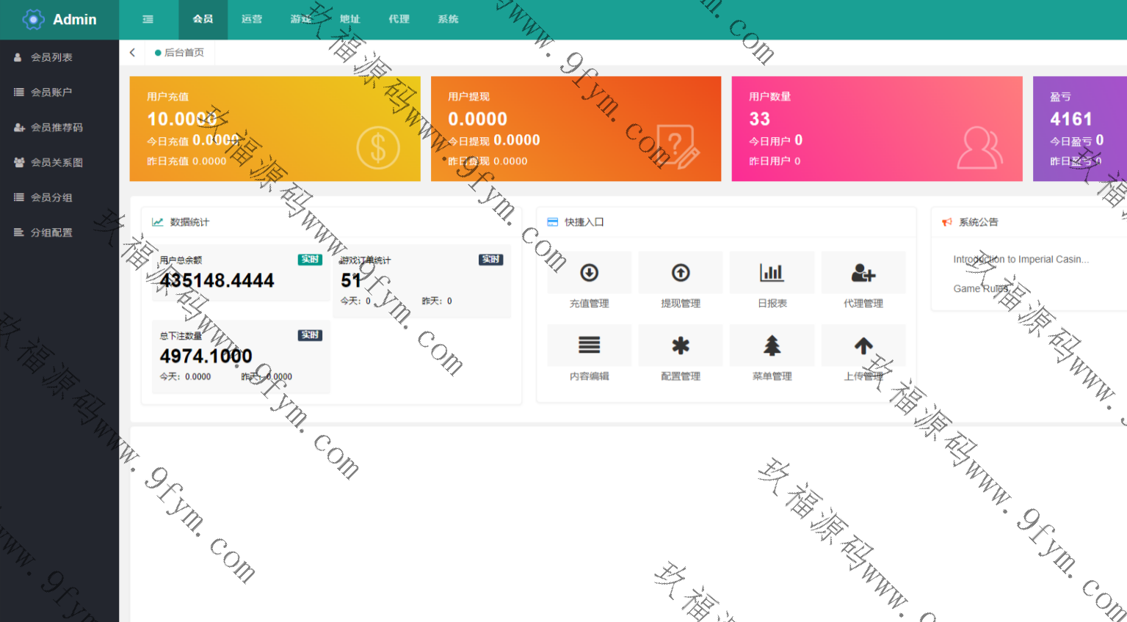Go to 会员关系图 in the sidebar
This screenshot has width=1127, height=622.
[x=57, y=163]
